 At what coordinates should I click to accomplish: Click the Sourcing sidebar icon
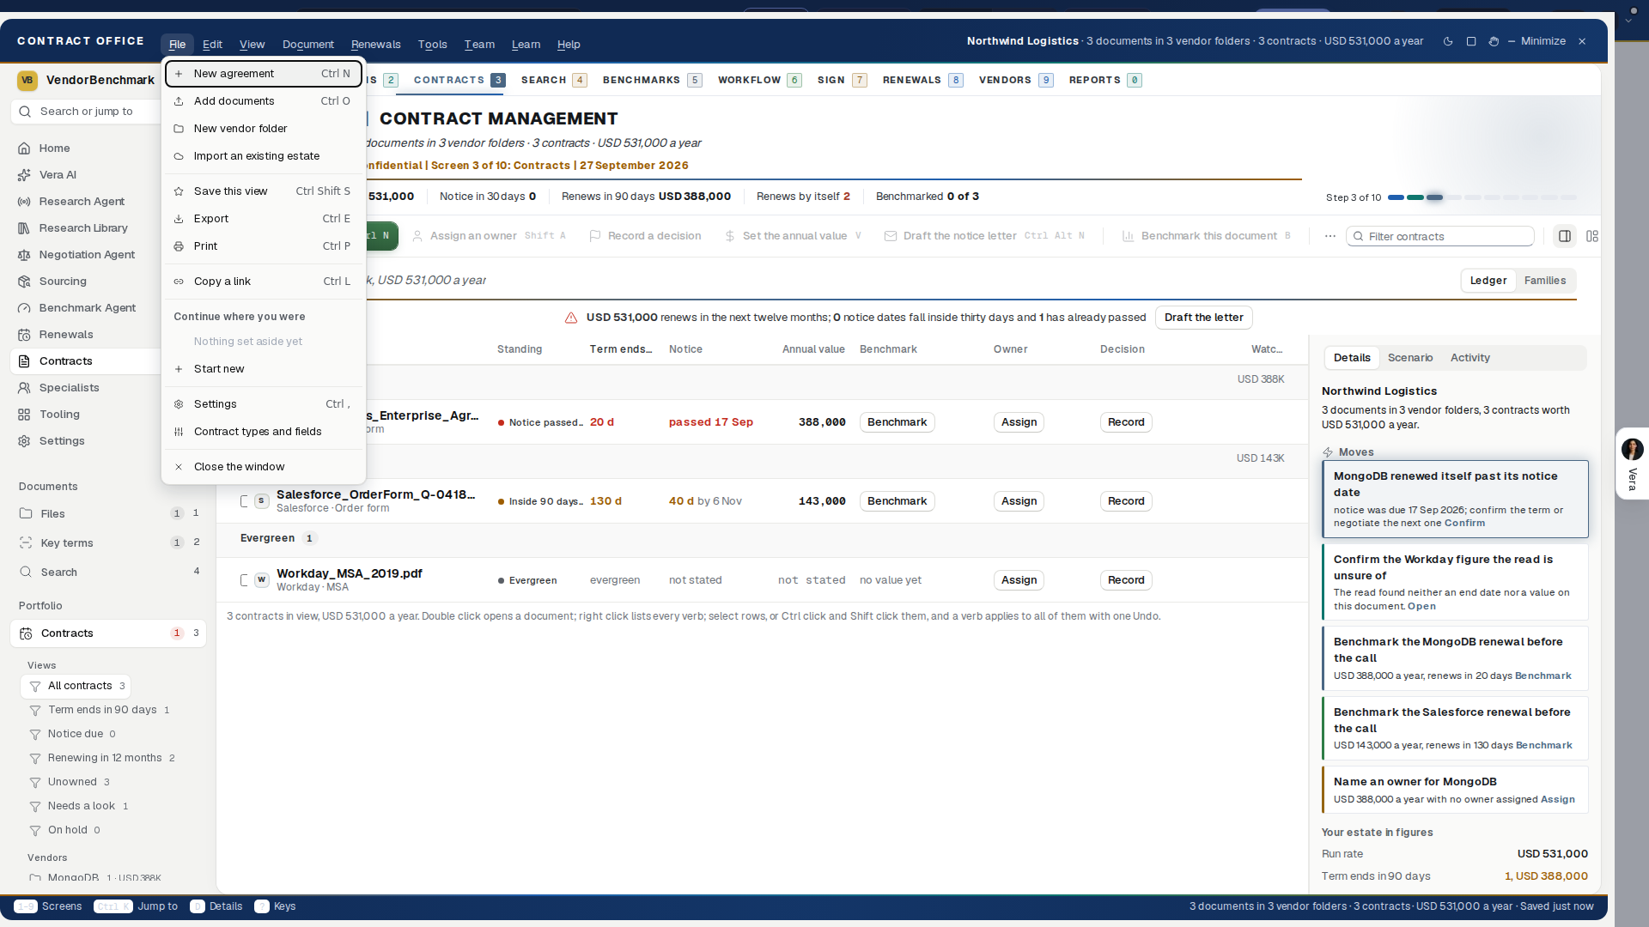(24, 282)
